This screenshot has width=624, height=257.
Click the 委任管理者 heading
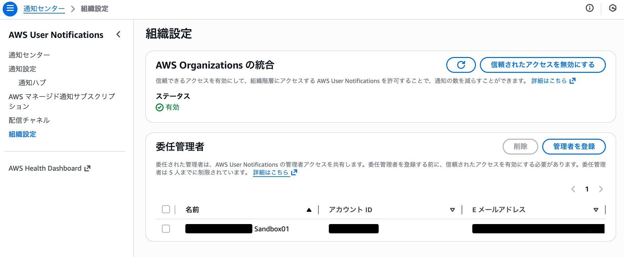[x=180, y=147]
